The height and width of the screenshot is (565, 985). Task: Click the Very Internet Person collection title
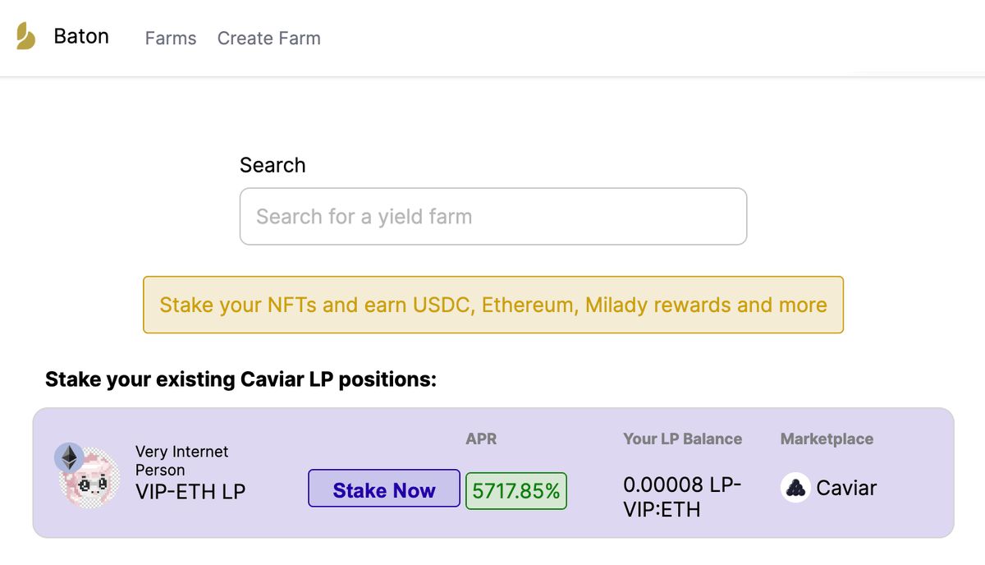click(x=182, y=461)
